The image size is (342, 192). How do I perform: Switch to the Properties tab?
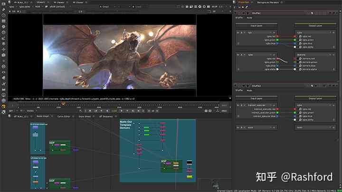pos(243,2)
